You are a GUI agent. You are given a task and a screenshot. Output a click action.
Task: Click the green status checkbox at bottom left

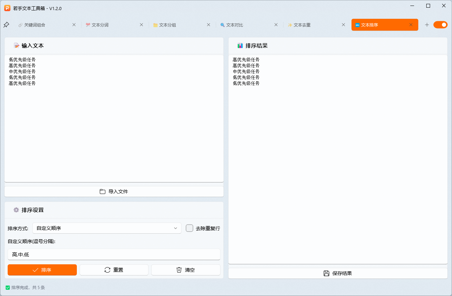click(x=8, y=288)
